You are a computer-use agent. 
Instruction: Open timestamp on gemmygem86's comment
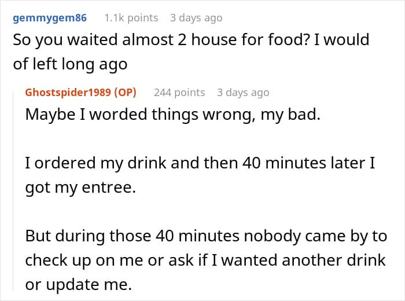coord(196,18)
